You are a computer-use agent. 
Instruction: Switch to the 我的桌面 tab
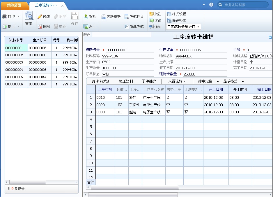coord(14,5)
